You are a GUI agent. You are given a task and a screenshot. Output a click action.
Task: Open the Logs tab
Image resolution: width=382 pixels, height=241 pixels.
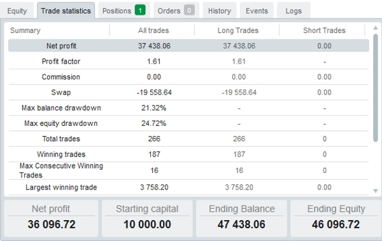pos(294,11)
